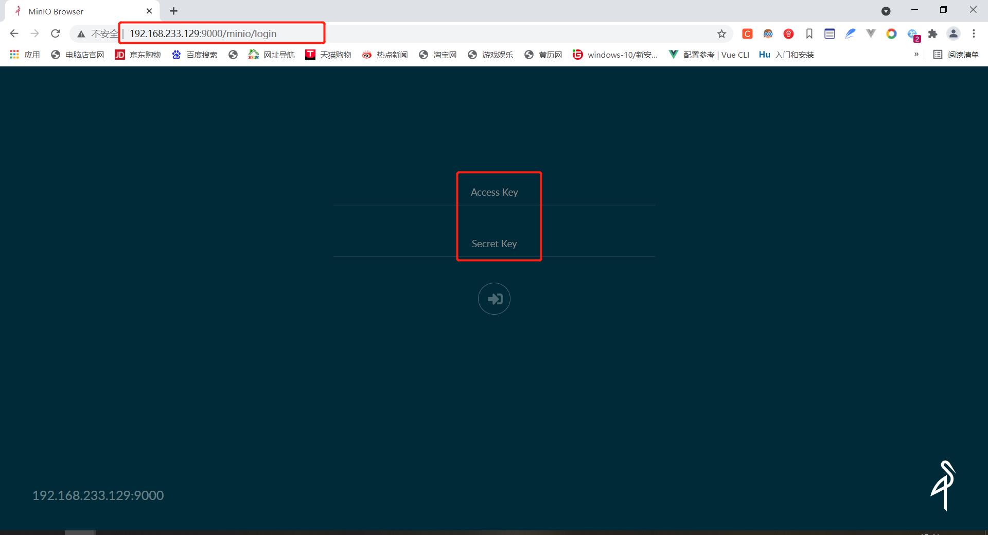Open the multicolor ring extension icon
Image resolution: width=988 pixels, height=535 pixels.
point(891,34)
